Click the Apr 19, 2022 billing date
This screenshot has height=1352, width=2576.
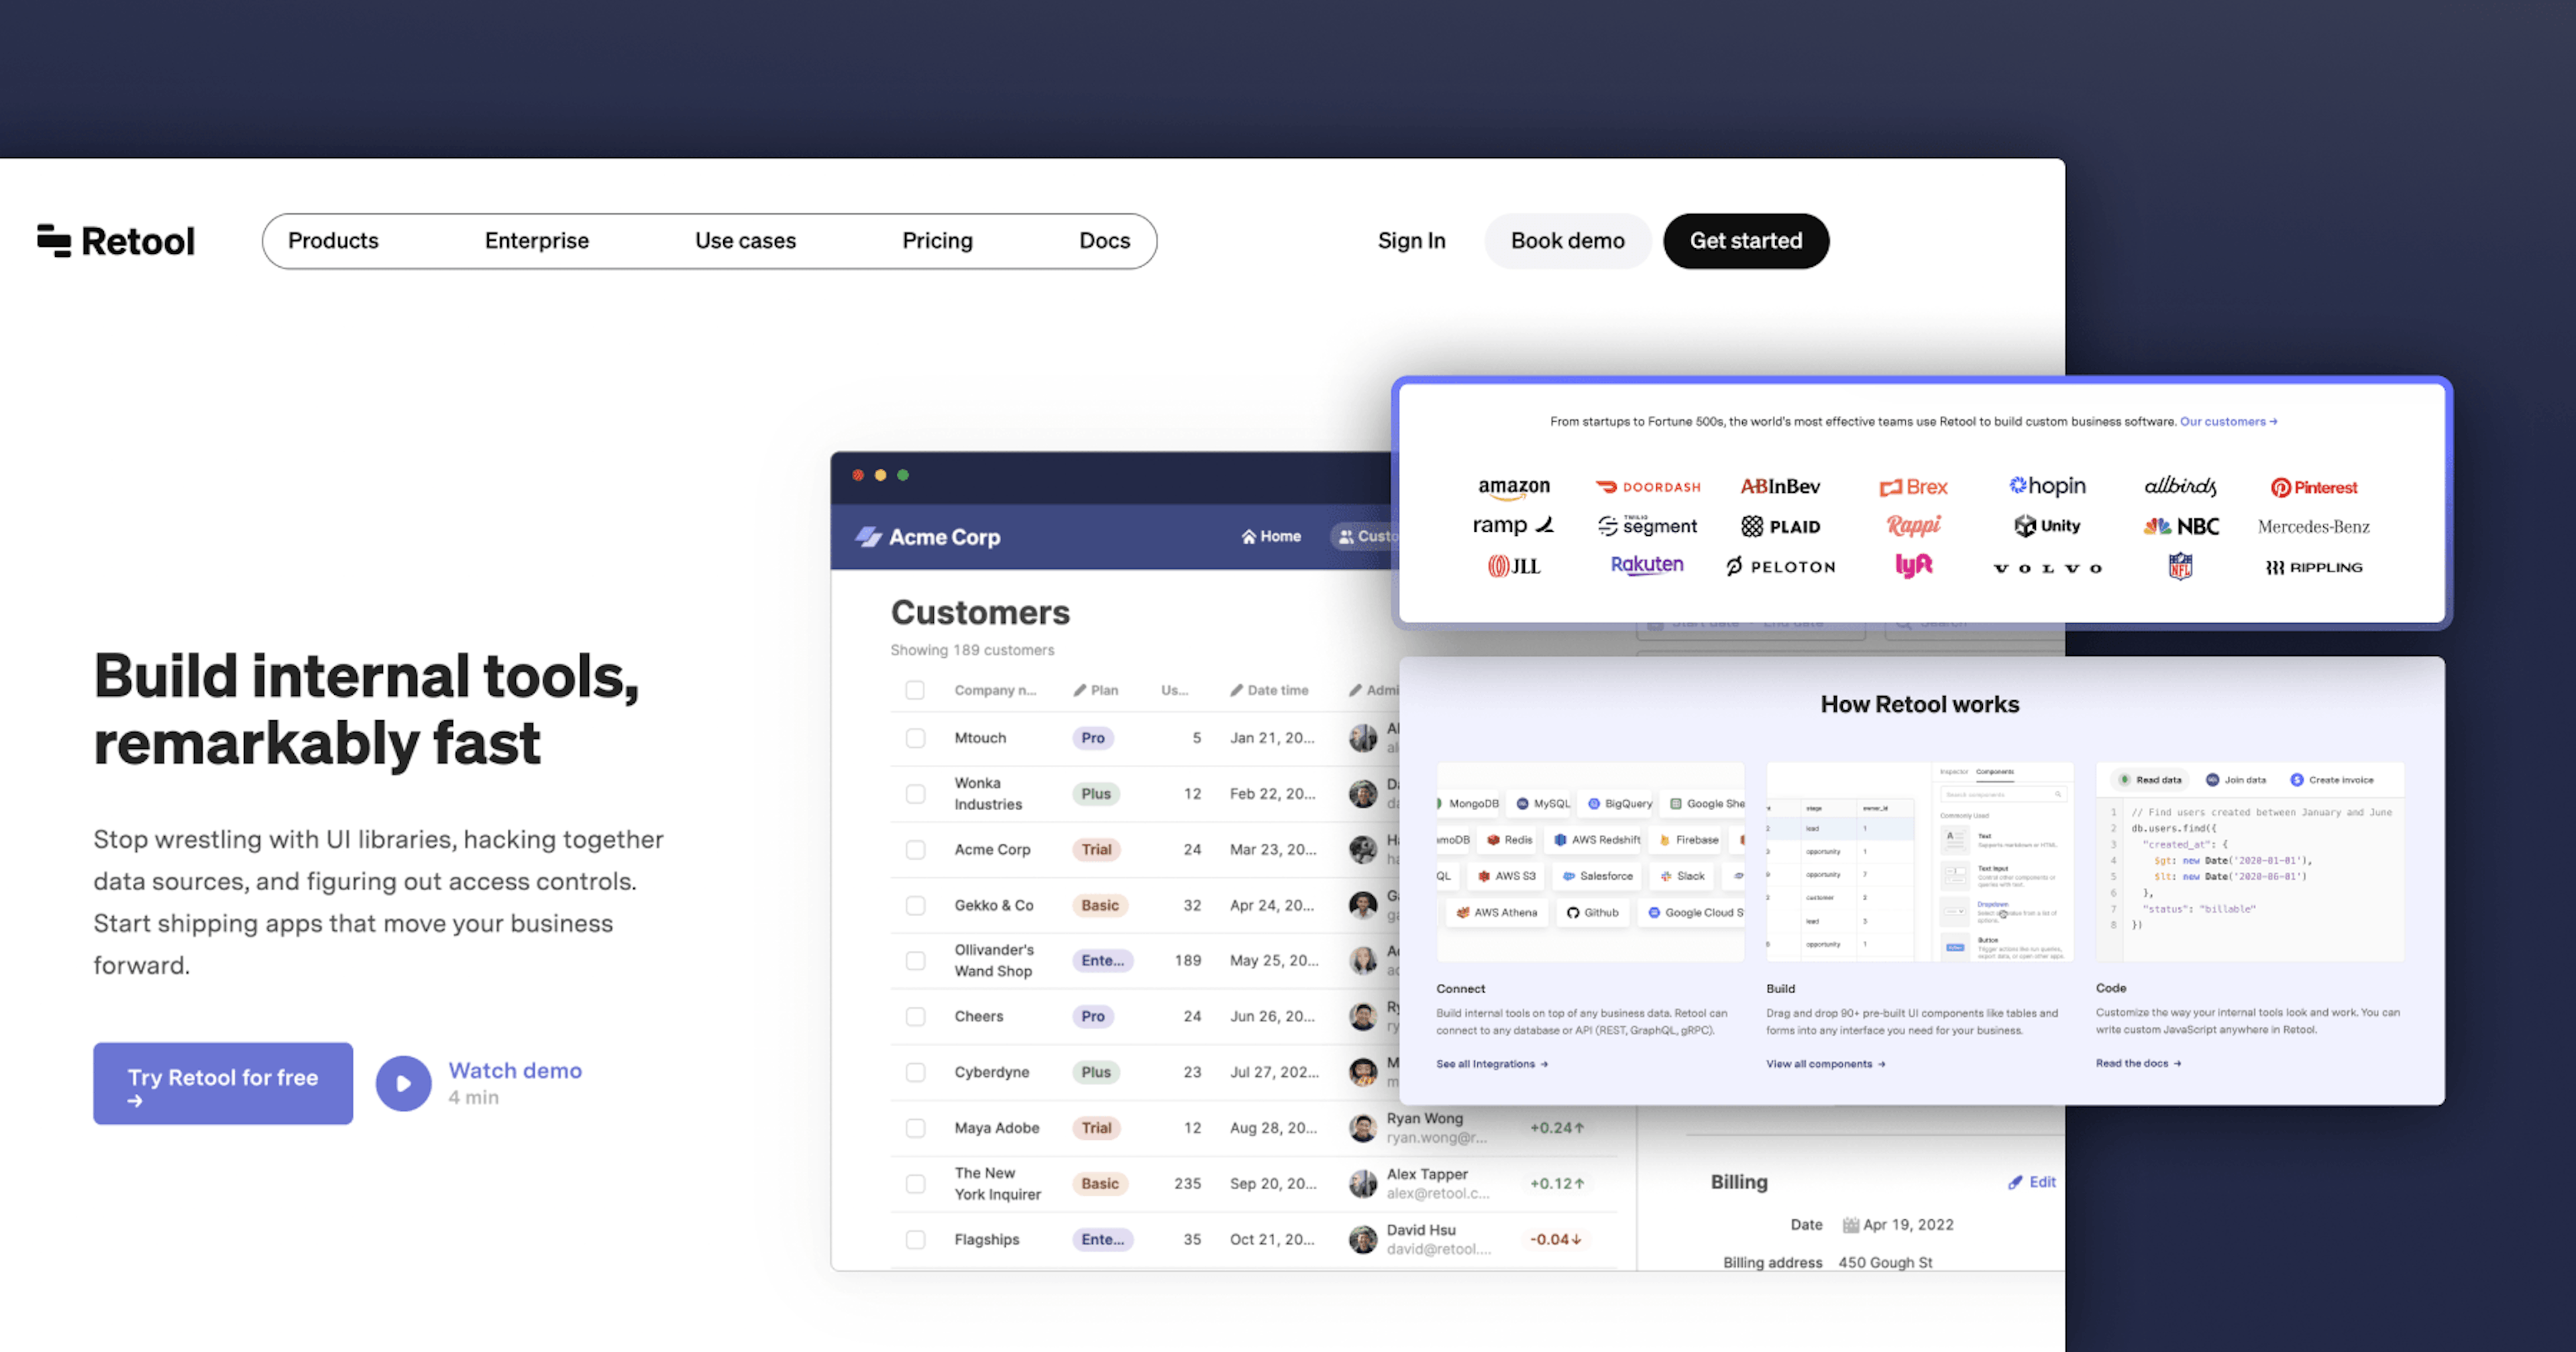(x=1908, y=1225)
